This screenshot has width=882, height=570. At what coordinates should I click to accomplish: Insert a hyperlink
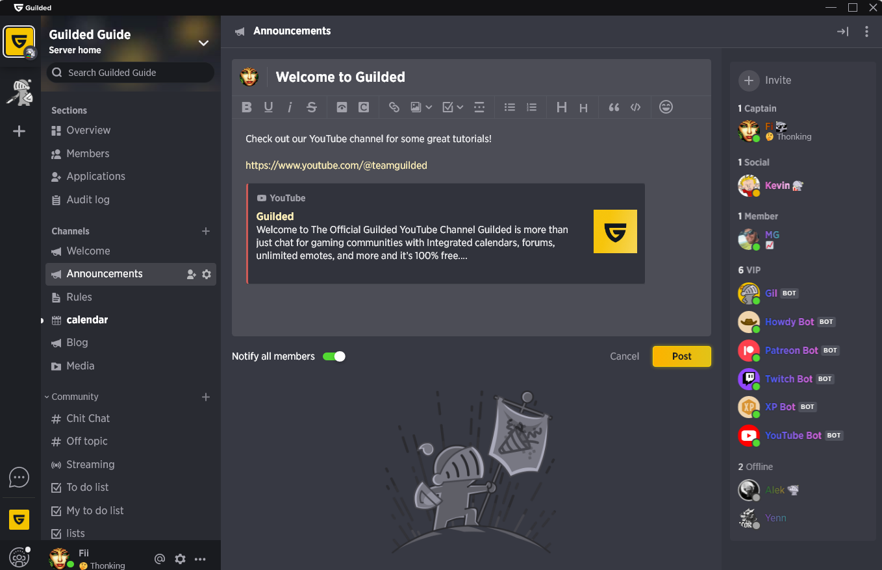pyautogui.click(x=394, y=108)
